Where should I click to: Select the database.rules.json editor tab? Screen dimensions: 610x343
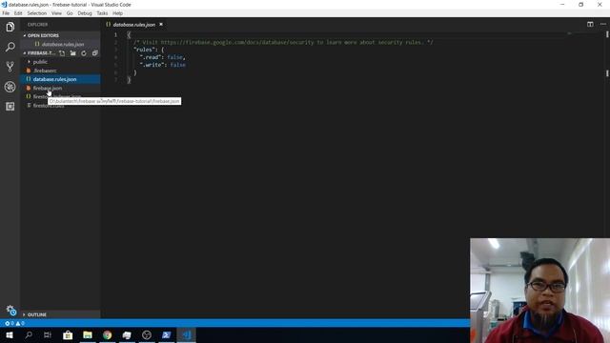(133, 25)
